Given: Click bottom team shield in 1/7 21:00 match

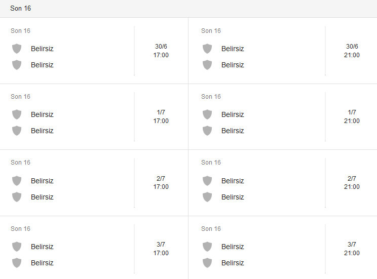Looking at the screenshot, I should click(x=207, y=131).
